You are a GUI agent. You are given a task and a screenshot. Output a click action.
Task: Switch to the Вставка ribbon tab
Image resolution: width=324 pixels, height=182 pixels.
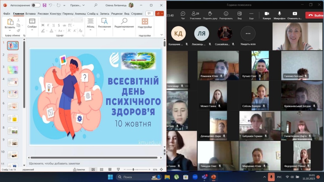30,14
